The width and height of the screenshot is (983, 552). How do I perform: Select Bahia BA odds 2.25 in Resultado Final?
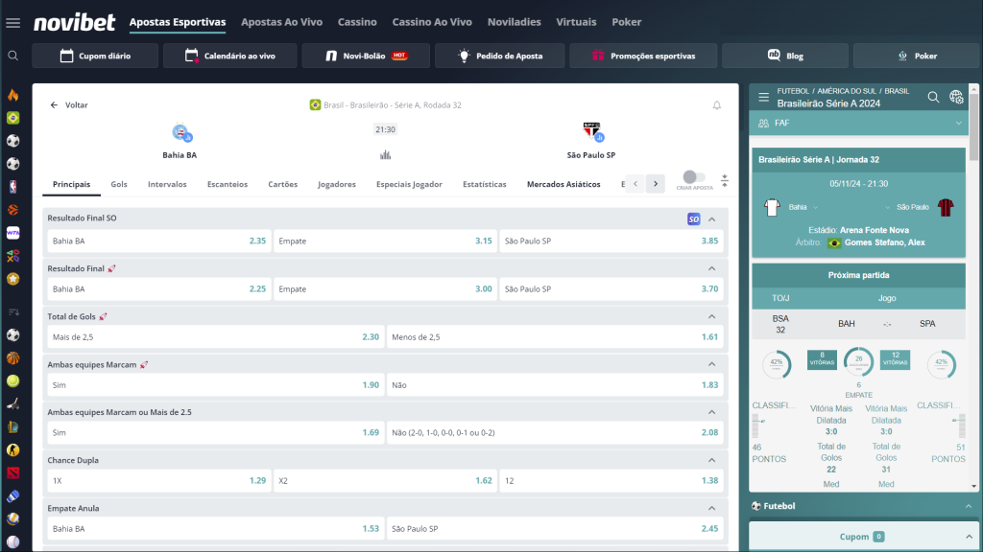pyautogui.click(x=158, y=288)
